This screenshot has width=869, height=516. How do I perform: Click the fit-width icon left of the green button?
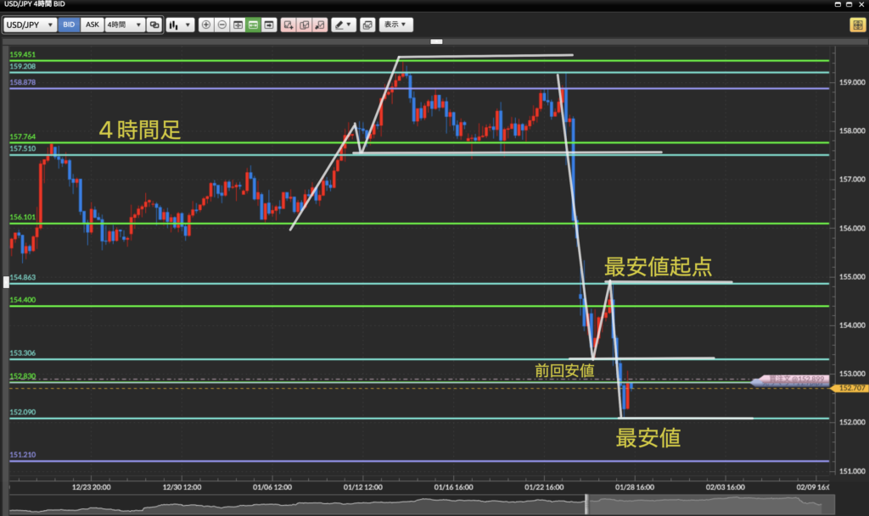click(238, 25)
